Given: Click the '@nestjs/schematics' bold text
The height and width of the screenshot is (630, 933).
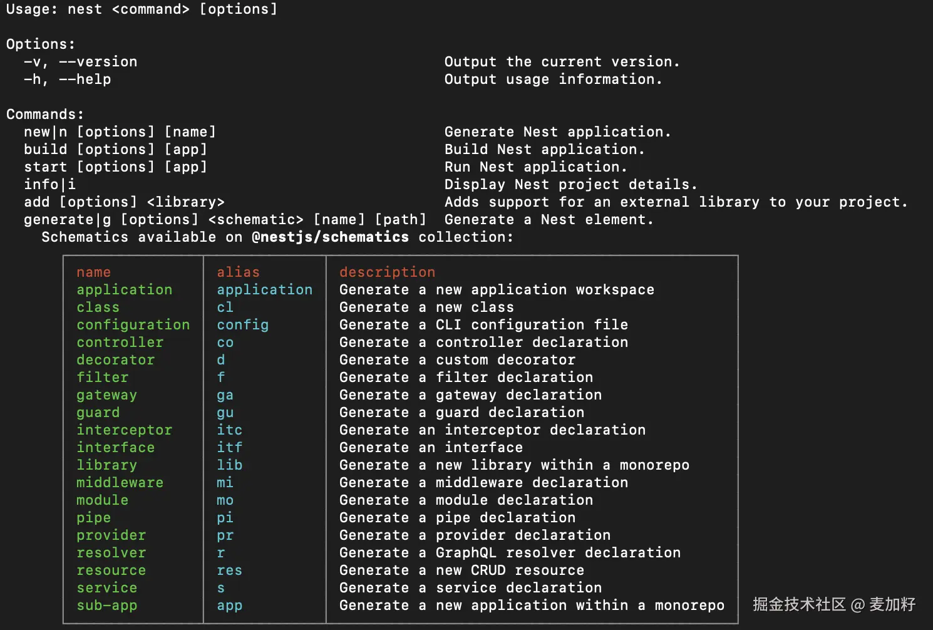Looking at the screenshot, I should (x=330, y=237).
